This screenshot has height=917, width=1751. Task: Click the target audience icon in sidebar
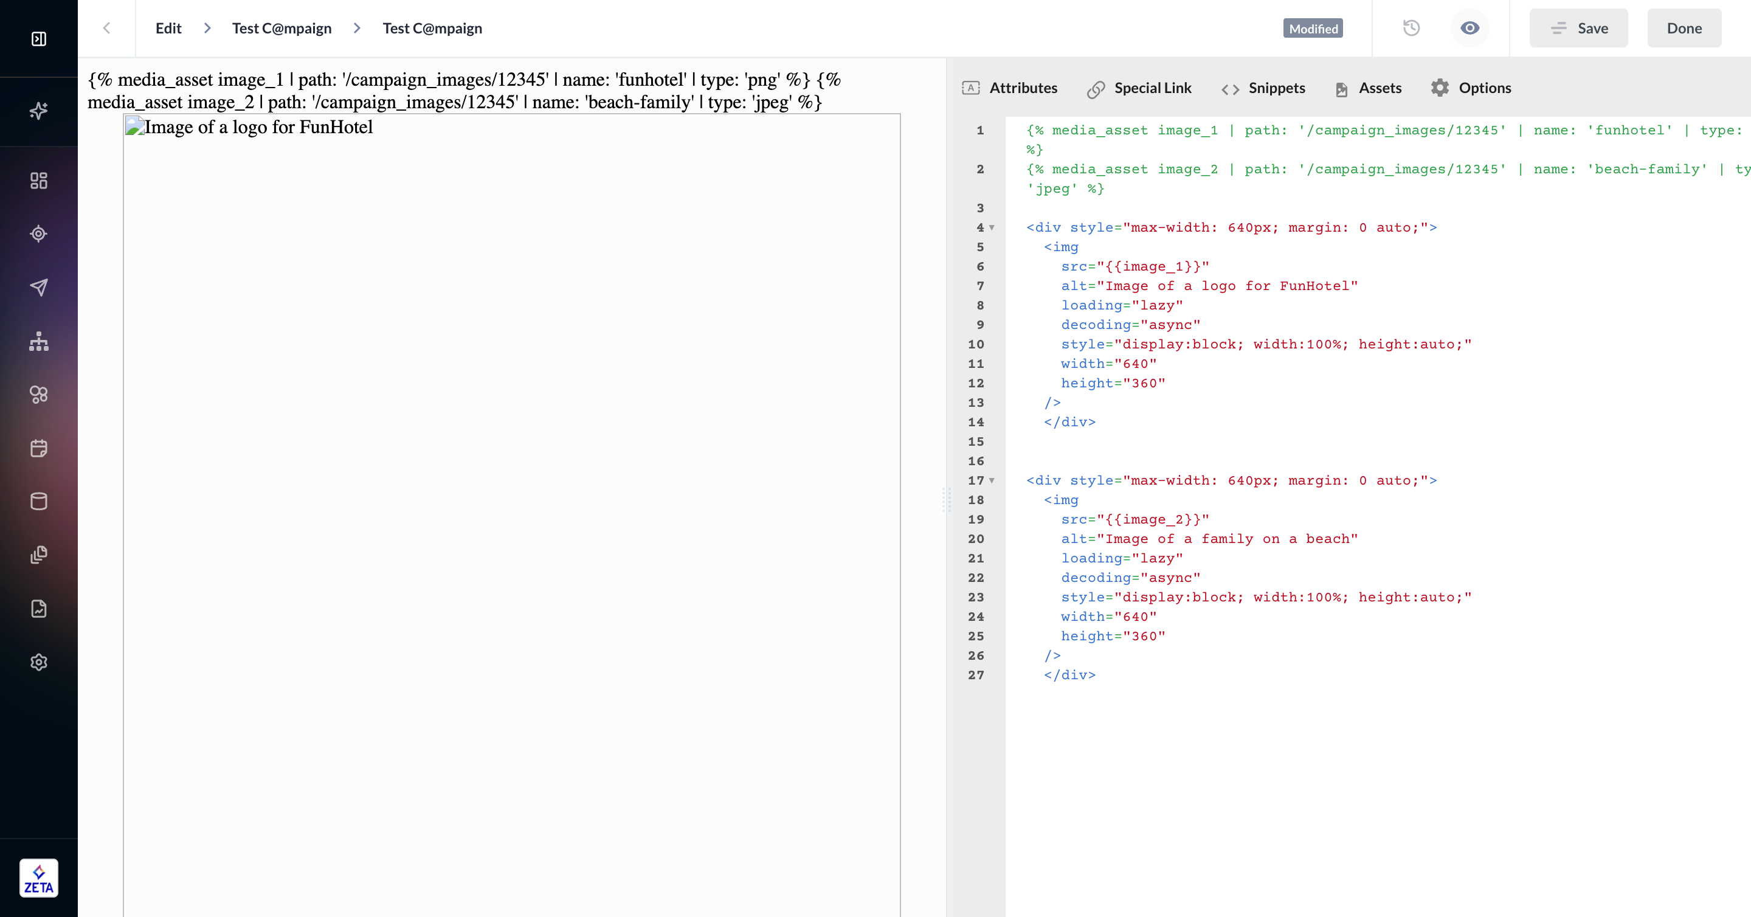click(x=39, y=234)
